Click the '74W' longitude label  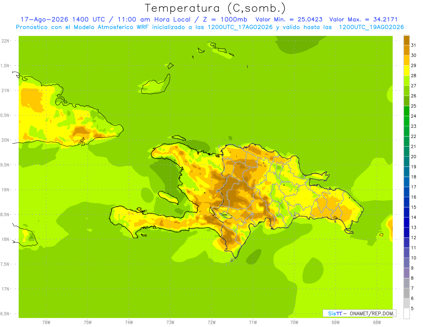[x=129, y=322]
